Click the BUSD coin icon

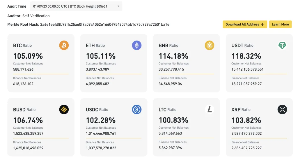tap(64, 110)
